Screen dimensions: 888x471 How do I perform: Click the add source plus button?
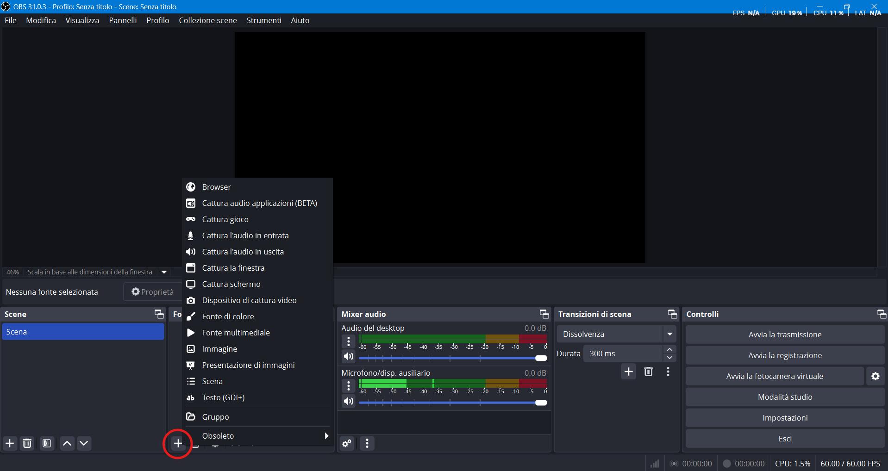click(x=178, y=443)
